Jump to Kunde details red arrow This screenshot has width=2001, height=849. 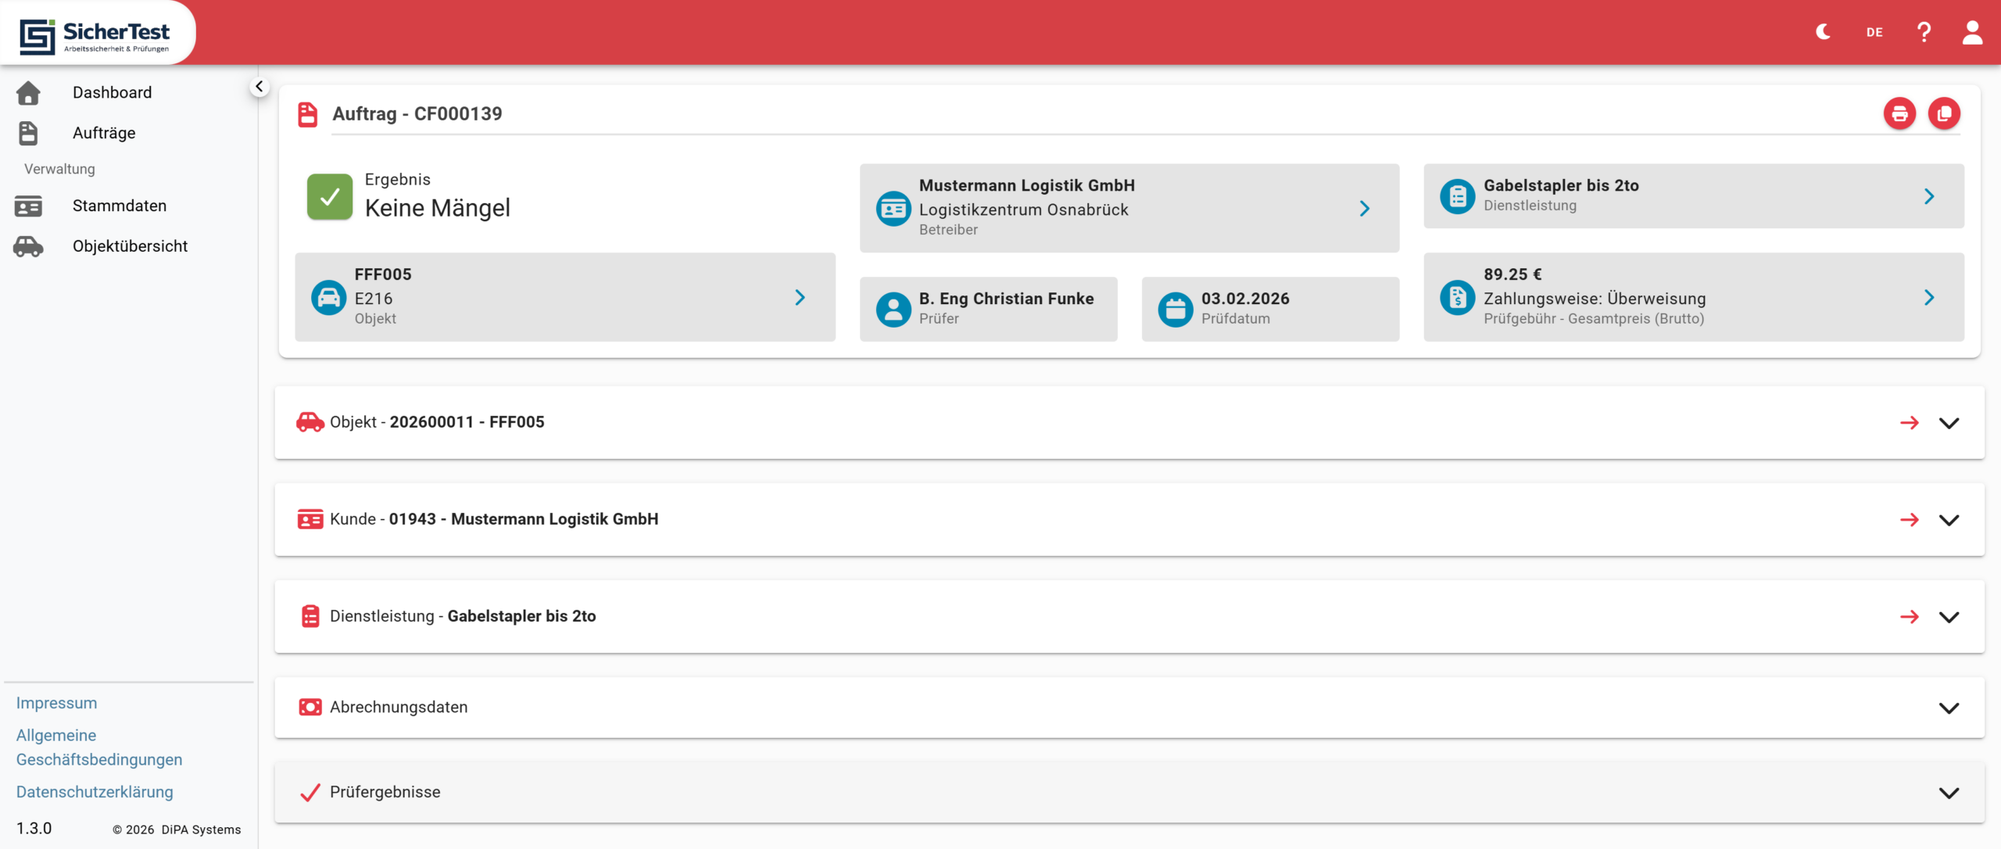1910,520
